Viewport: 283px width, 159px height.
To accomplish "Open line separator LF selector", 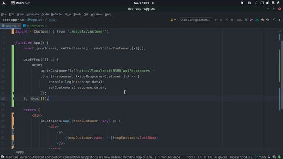I will (x=199, y=157).
